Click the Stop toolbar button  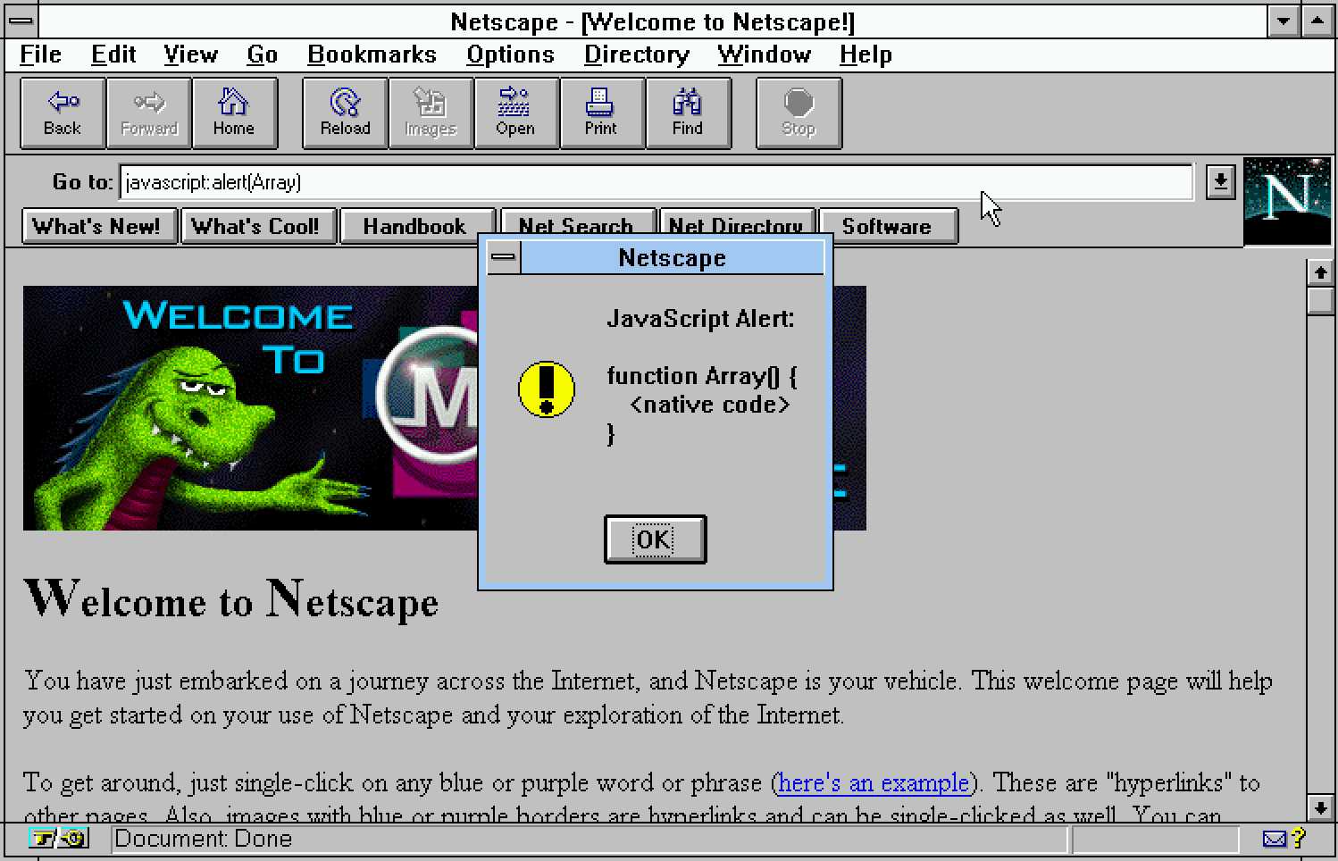point(799,113)
